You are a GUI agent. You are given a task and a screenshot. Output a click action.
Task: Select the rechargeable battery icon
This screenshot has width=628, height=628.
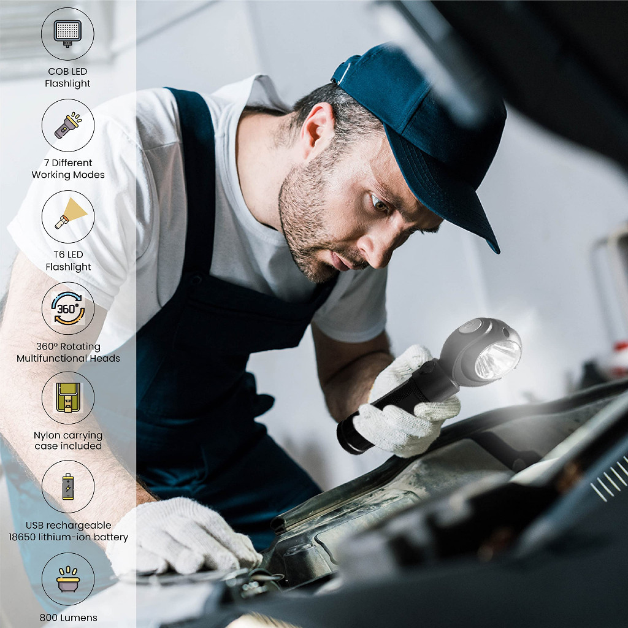67,487
